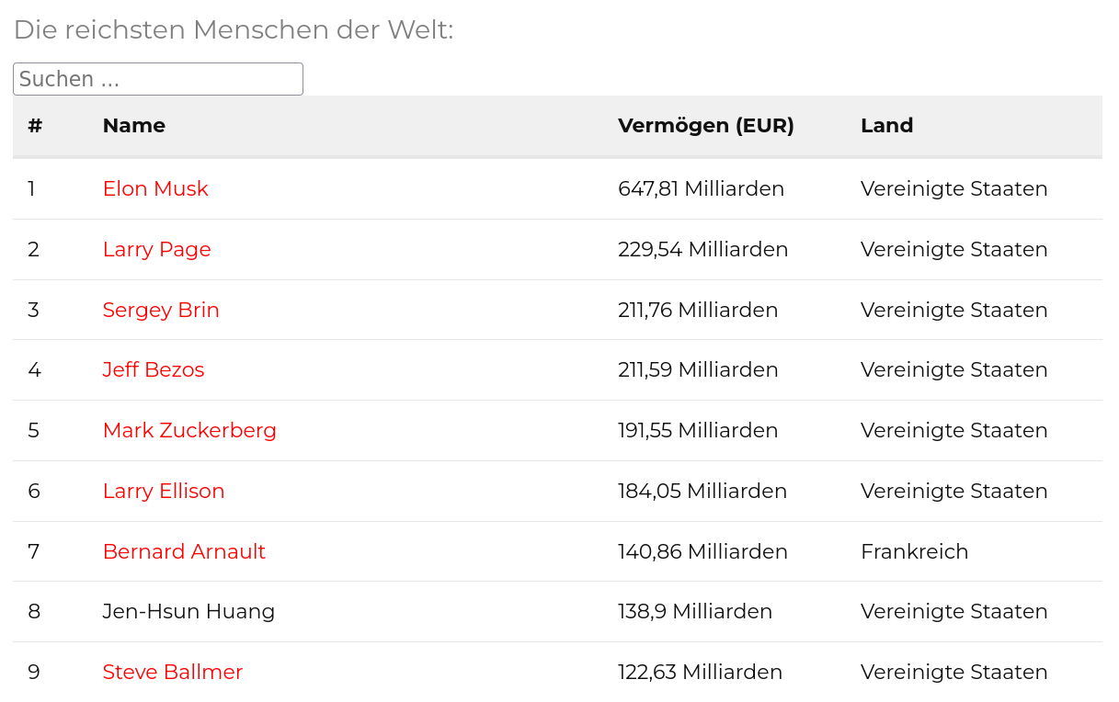This screenshot has height=702, width=1119.
Task: Click the 229,54 Milliarden cell
Action: tap(702, 249)
